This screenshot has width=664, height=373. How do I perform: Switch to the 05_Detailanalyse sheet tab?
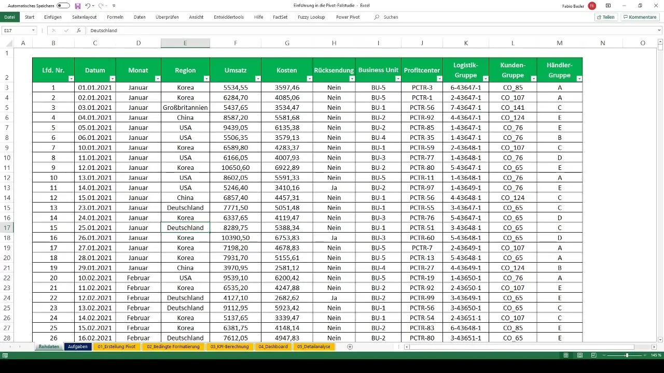point(313,347)
